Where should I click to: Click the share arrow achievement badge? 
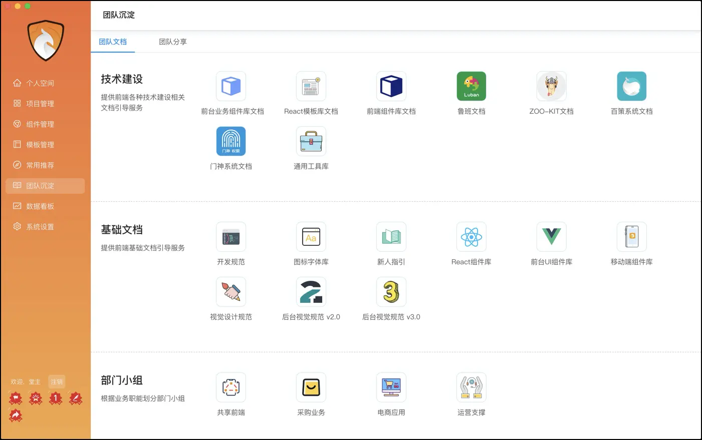click(16, 415)
